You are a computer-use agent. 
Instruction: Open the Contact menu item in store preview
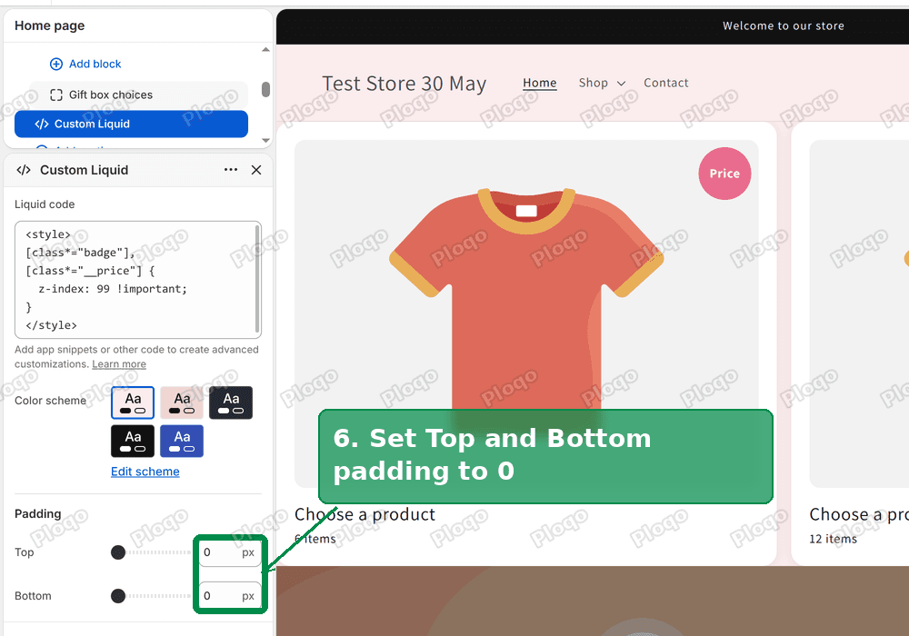tap(666, 83)
